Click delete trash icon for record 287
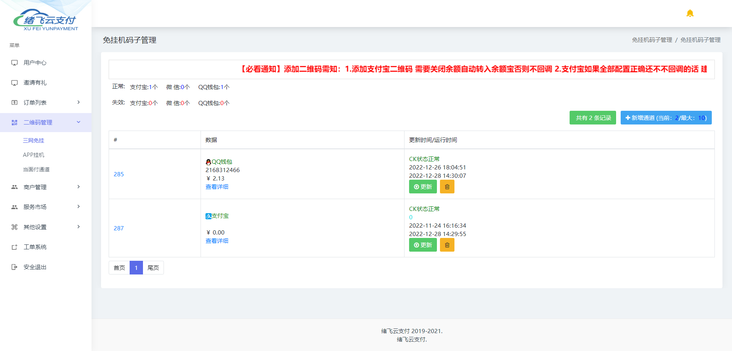732x351 pixels. 447,245
